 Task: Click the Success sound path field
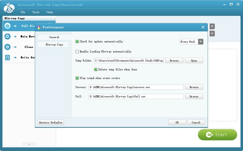click(136, 87)
